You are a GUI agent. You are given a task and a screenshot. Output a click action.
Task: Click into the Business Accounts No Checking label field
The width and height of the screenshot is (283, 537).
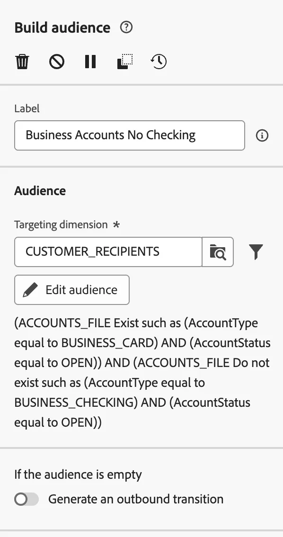coord(130,135)
